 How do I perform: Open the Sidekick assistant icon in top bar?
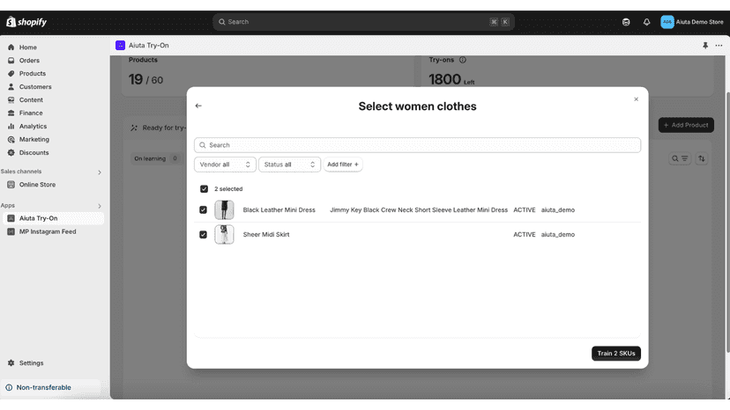pos(626,22)
